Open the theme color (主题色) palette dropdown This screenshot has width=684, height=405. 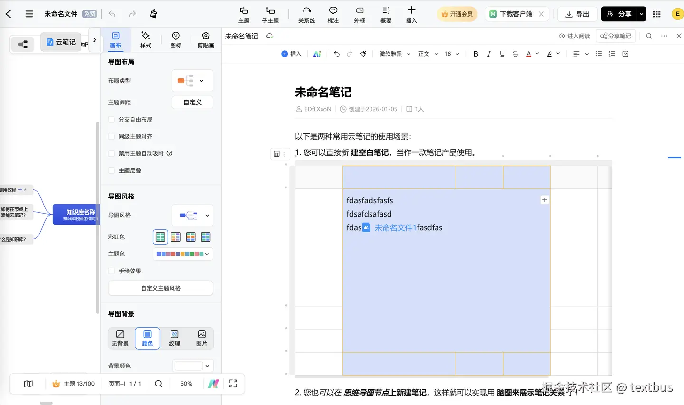point(183,254)
